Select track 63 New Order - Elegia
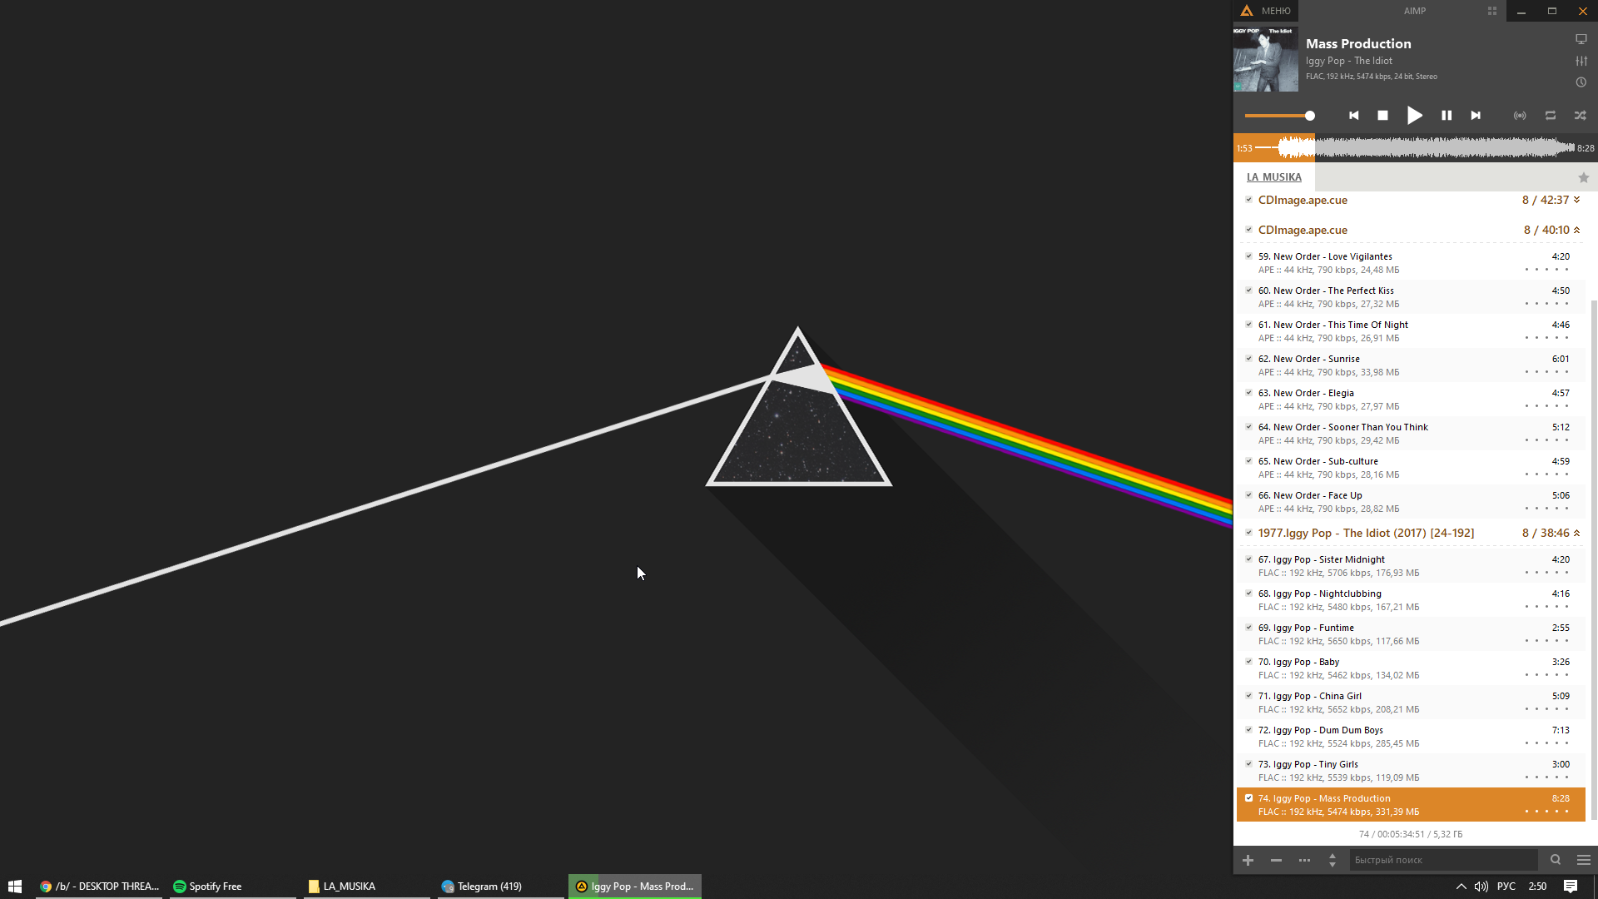The image size is (1598, 899). (1411, 400)
